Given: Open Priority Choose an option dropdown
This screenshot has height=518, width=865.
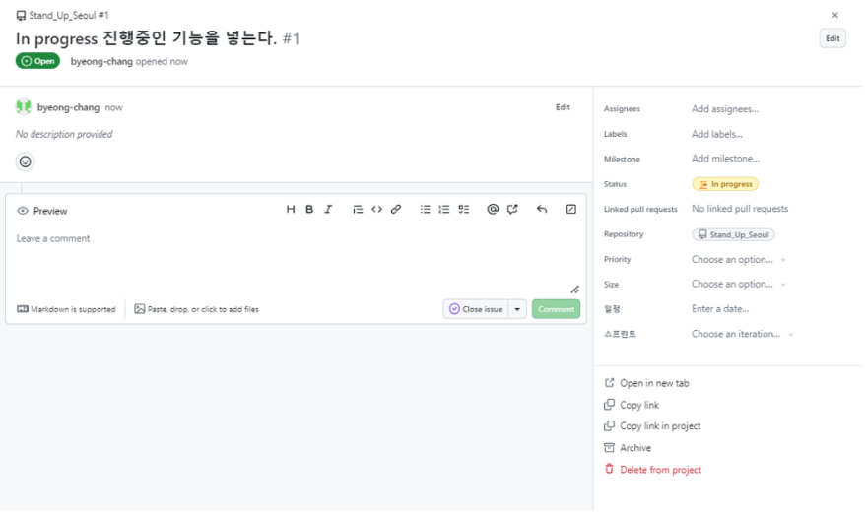Looking at the screenshot, I should tap(741, 260).
